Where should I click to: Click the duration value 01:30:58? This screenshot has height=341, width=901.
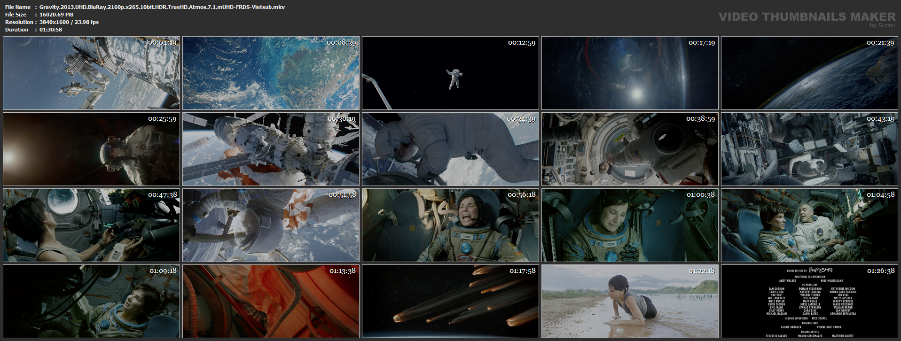(x=51, y=30)
